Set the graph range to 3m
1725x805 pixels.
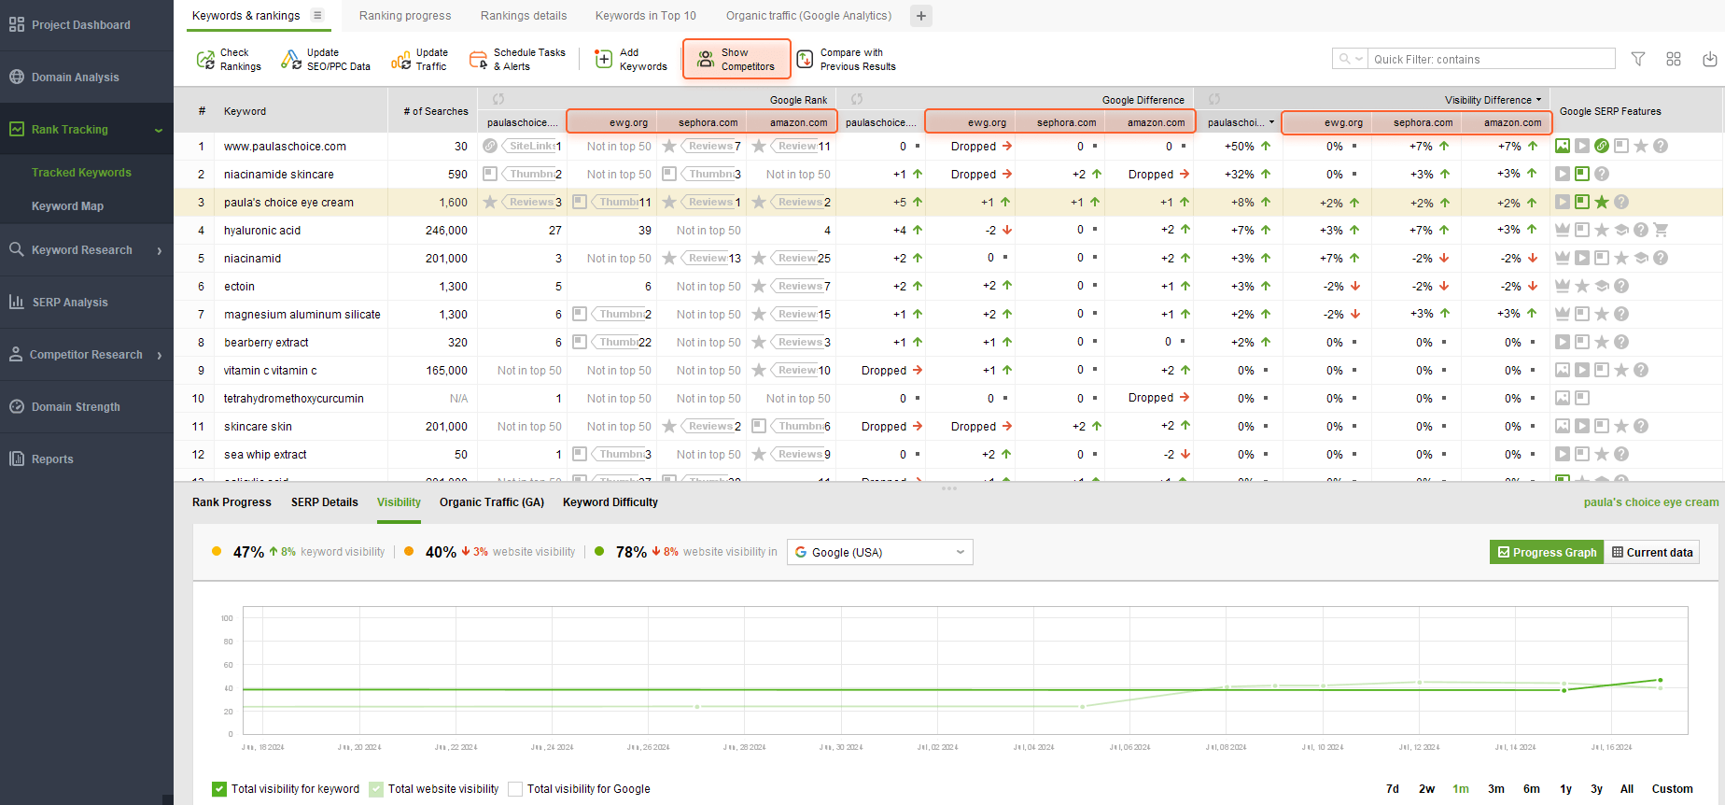coord(1496,789)
